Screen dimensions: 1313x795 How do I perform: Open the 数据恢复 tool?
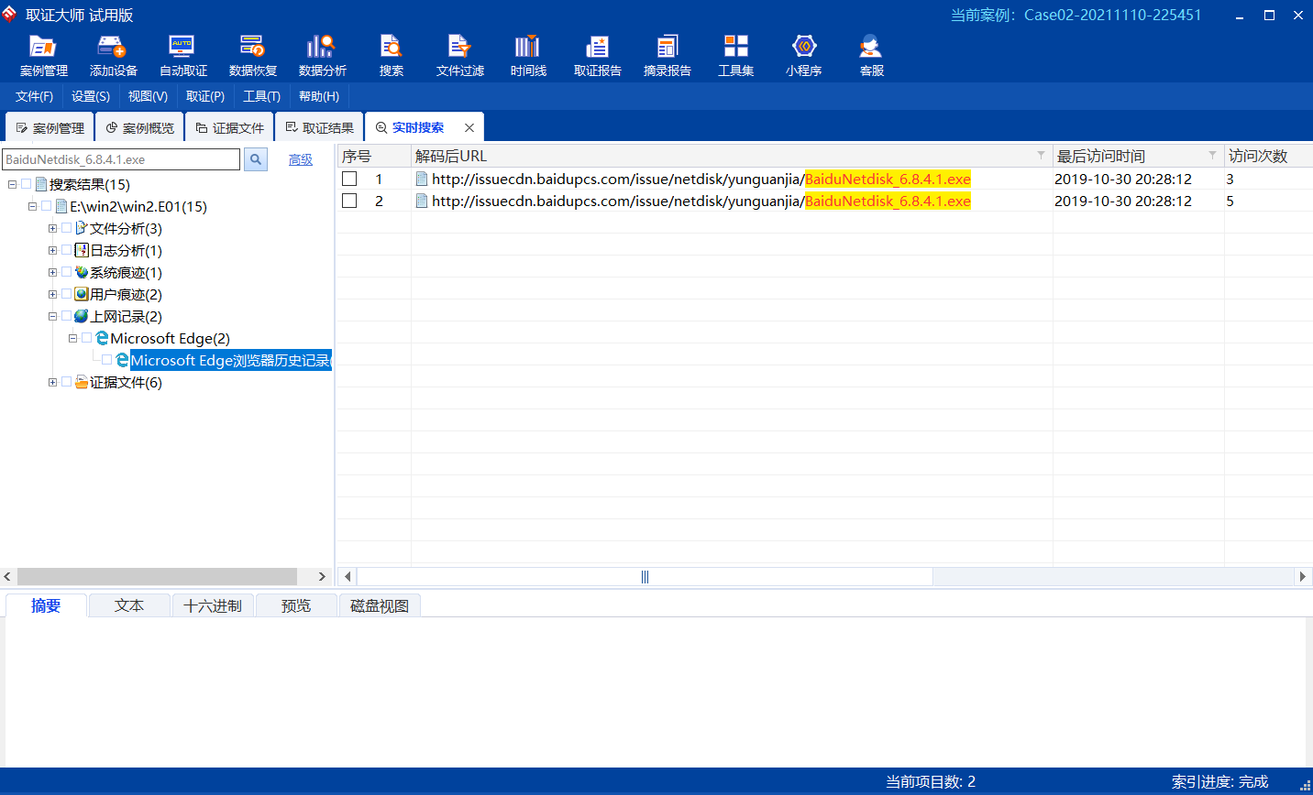coord(252,56)
